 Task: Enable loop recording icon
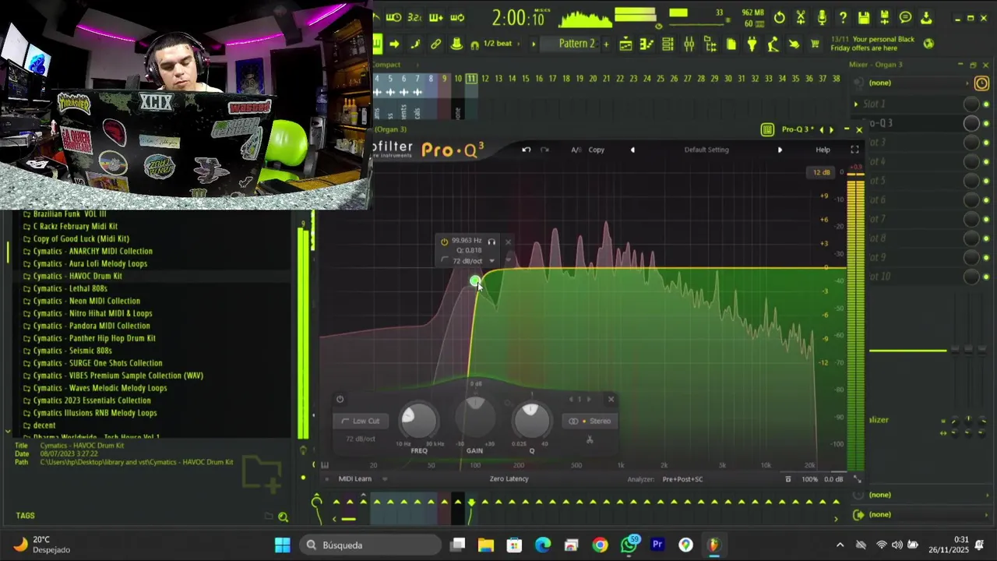click(457, 17)
